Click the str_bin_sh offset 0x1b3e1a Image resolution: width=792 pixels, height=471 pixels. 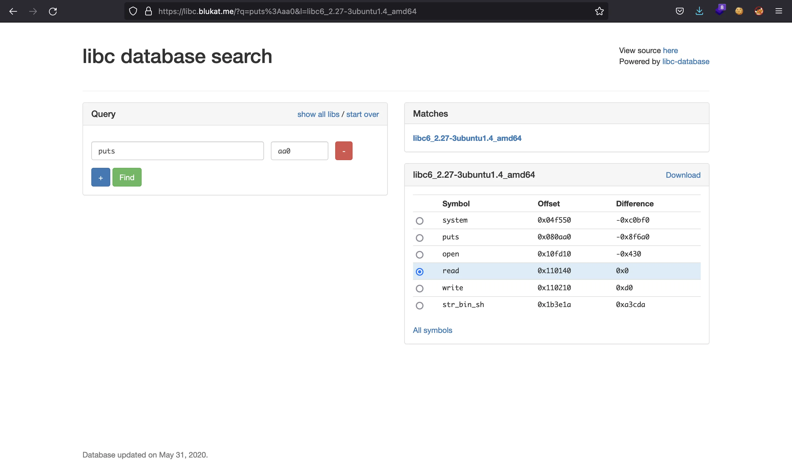pos(554,305)
